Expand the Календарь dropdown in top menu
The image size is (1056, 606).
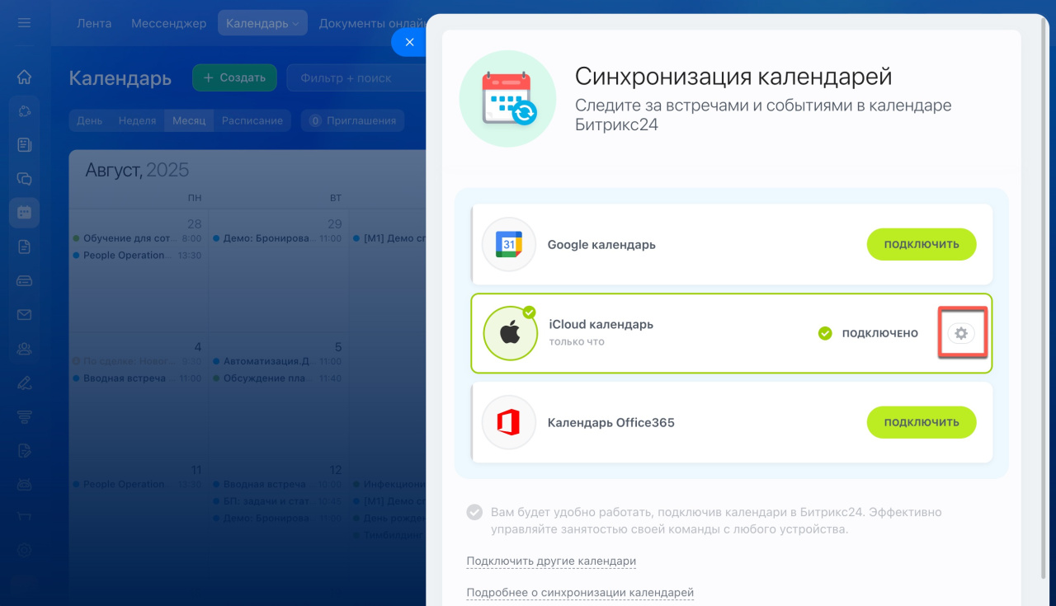click(x=262, y=23)
